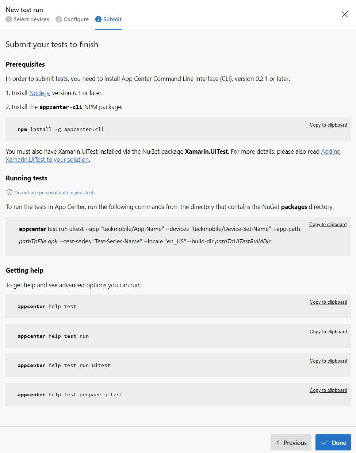Switch to the Configure tab
The height and width of the screenshot is (453, 356).
[72, 19]
